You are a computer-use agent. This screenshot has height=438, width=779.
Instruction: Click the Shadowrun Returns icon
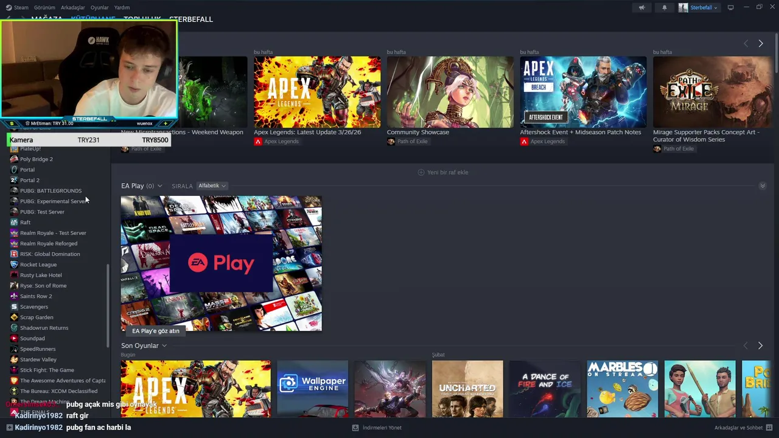[14, 328]
